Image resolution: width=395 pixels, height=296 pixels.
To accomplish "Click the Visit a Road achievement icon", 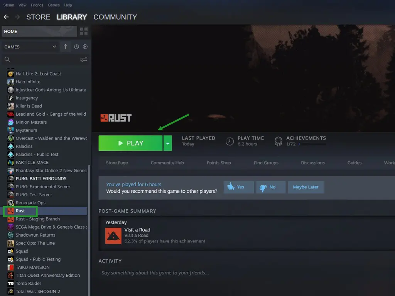I will 113,236.
